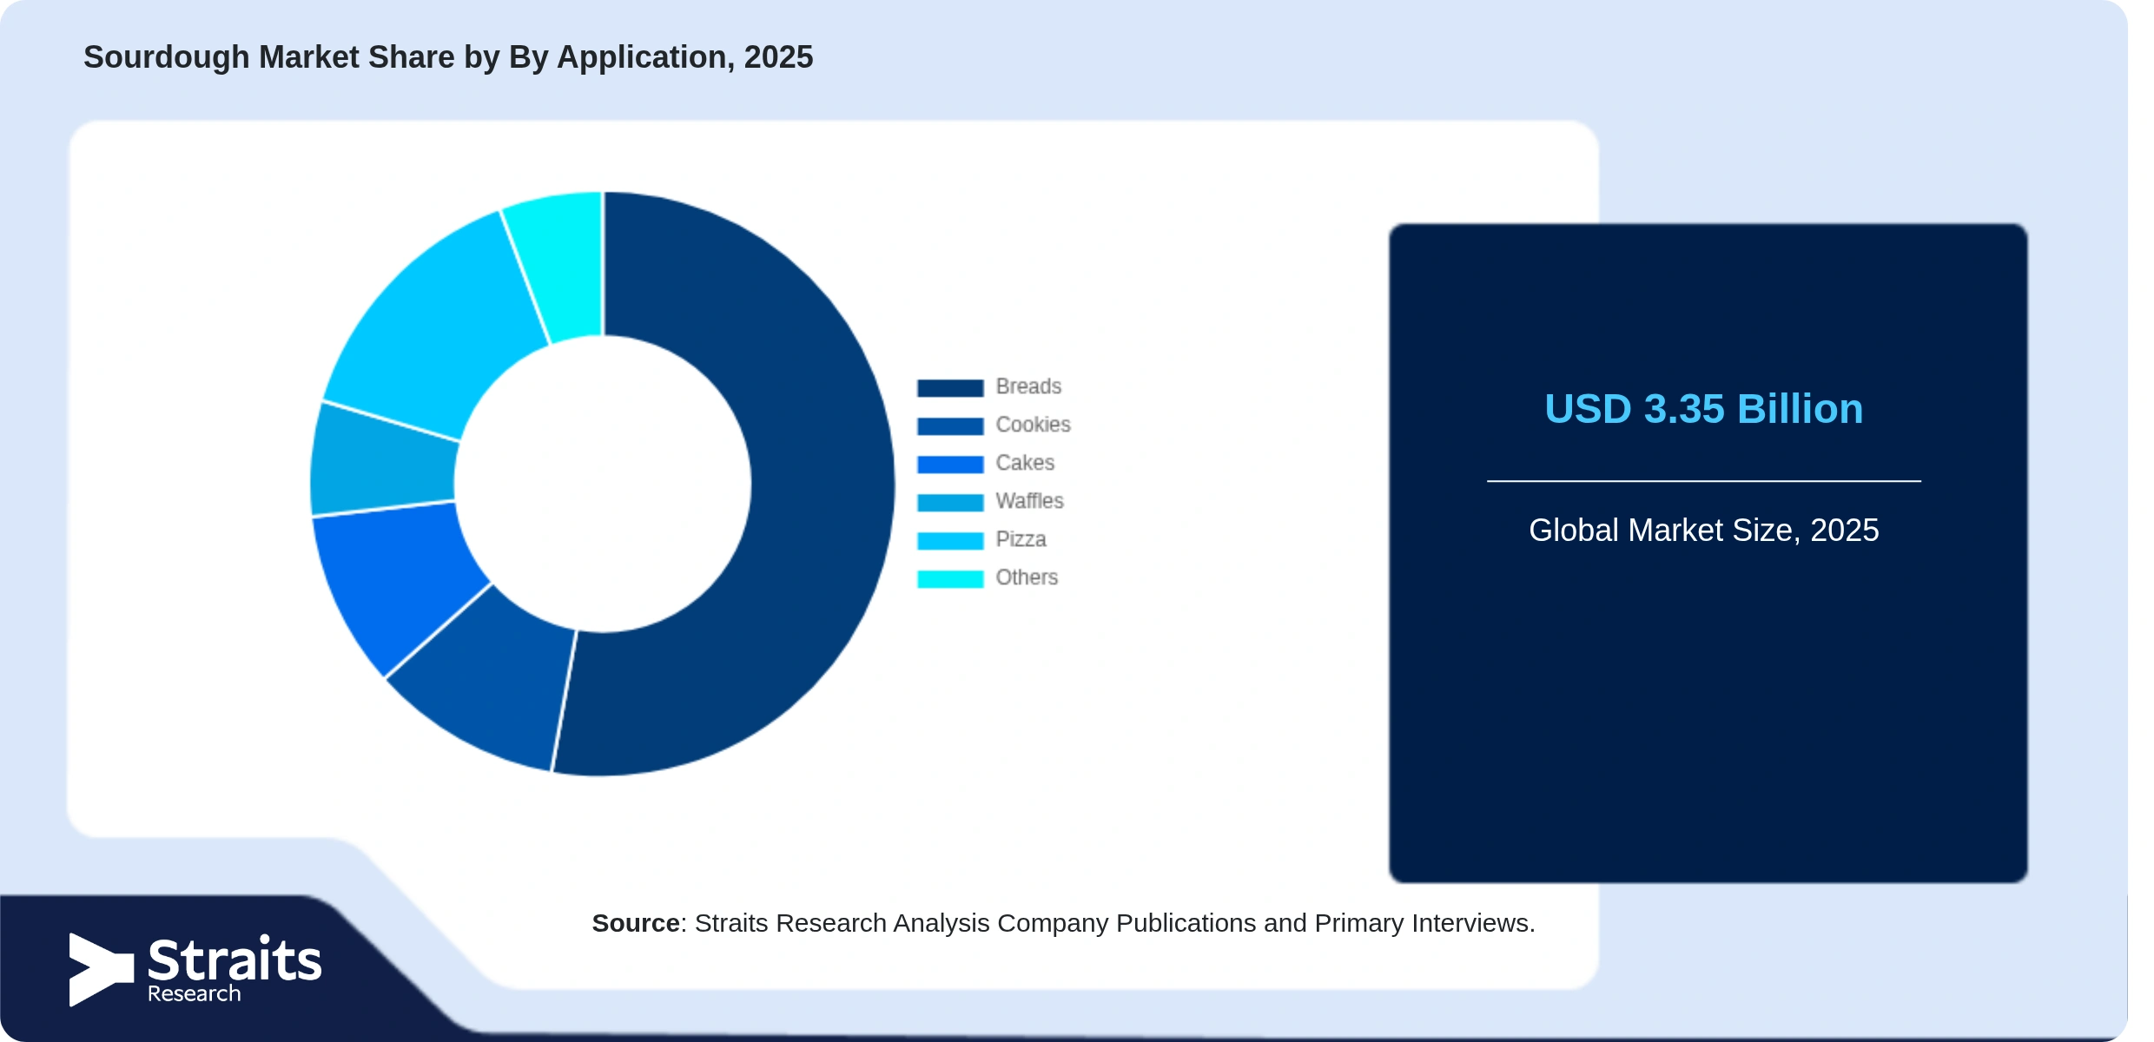Click the cyan Others slice at donut top
This screenshot has width=2154, height=1042.
565,265
